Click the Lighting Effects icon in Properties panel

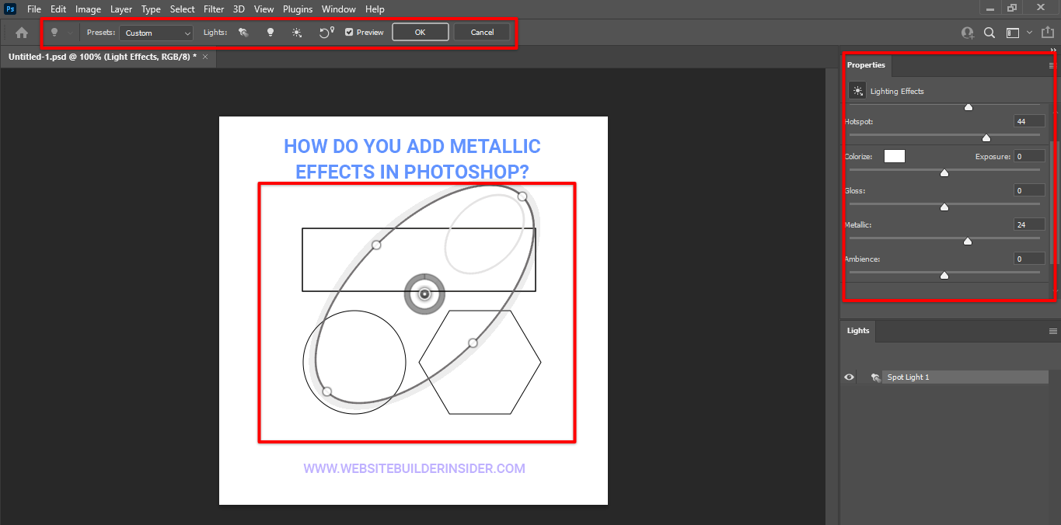857,90
